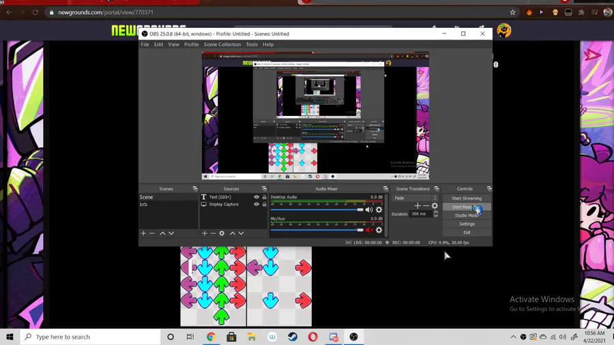The width and height of the screenshot is (614, 345).
Task: Open the Edit menu in OBS
Action: pos(158,44)
